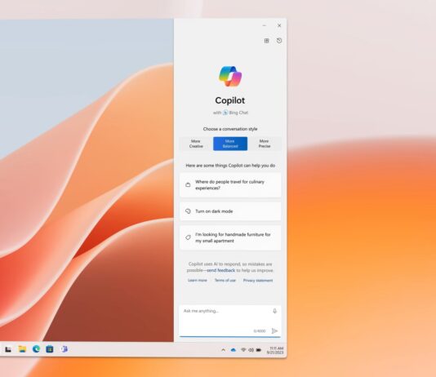Viewport: 436px width, 377px height.
Task: Click the volume speaker tray icon
Action: pos(251,350)
